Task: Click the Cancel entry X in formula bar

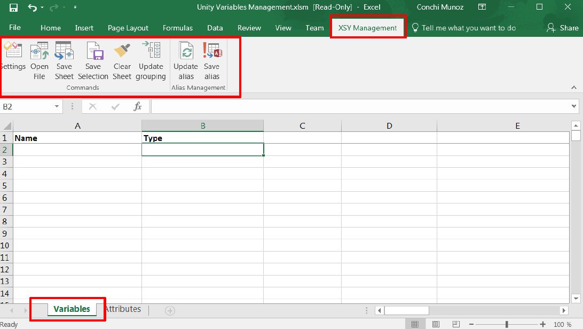Action: tap(93, 107)
